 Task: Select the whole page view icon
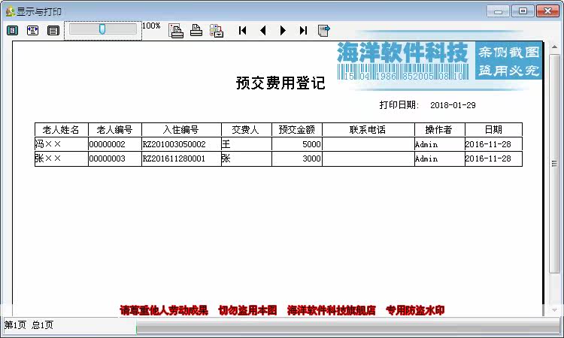coord(13,31)
